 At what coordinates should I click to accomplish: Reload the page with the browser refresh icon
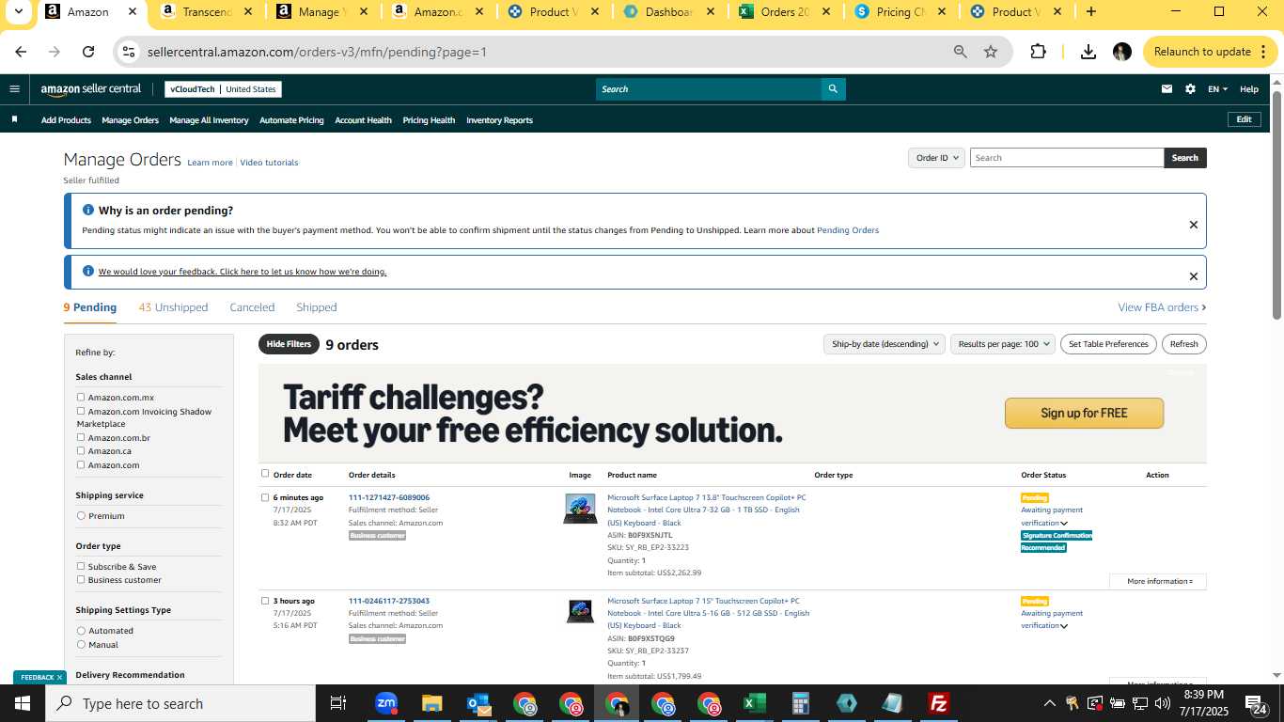88,52
